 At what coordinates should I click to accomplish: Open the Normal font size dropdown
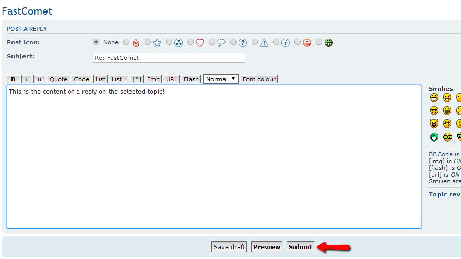point(220,79)
